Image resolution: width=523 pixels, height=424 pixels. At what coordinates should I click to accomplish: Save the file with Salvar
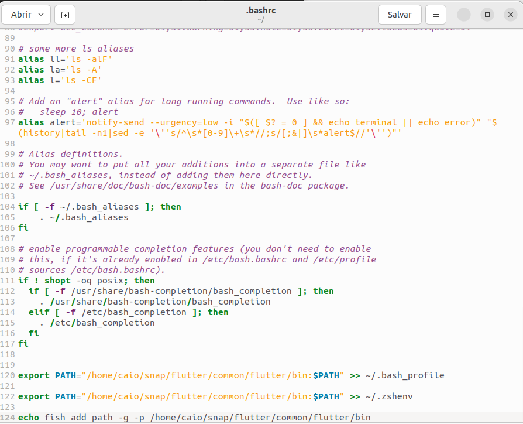399,14
